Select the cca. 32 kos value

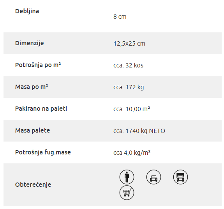click(128, 66)
